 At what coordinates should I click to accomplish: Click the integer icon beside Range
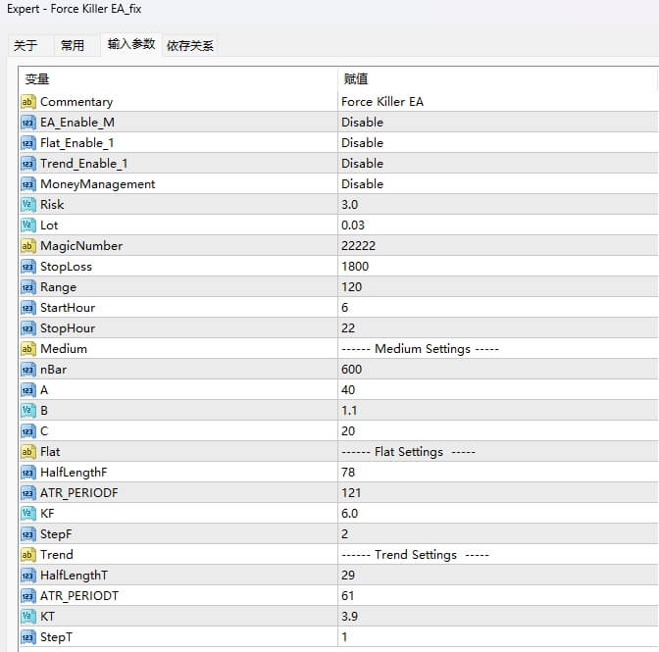coord(27,287)
